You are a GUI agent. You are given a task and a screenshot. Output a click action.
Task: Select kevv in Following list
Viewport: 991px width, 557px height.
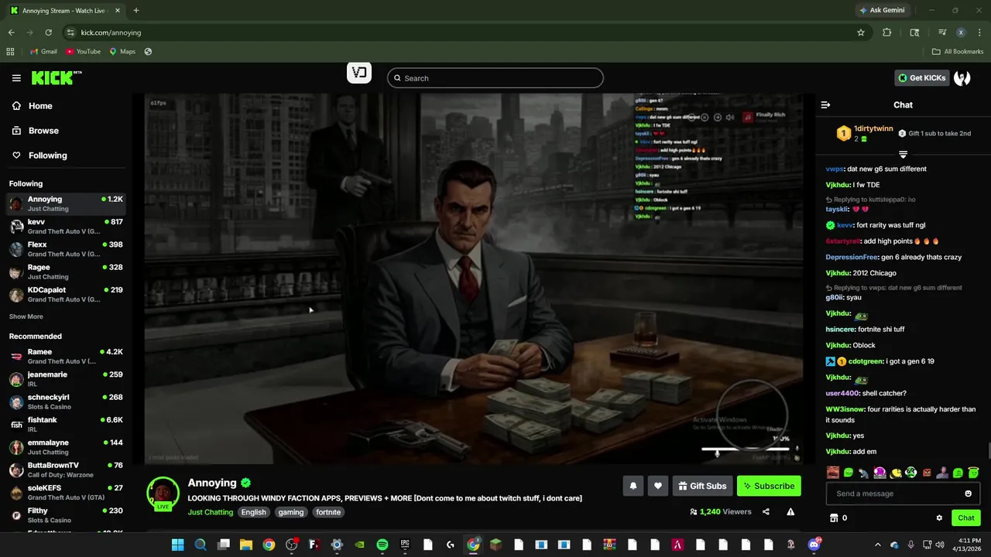66,227
